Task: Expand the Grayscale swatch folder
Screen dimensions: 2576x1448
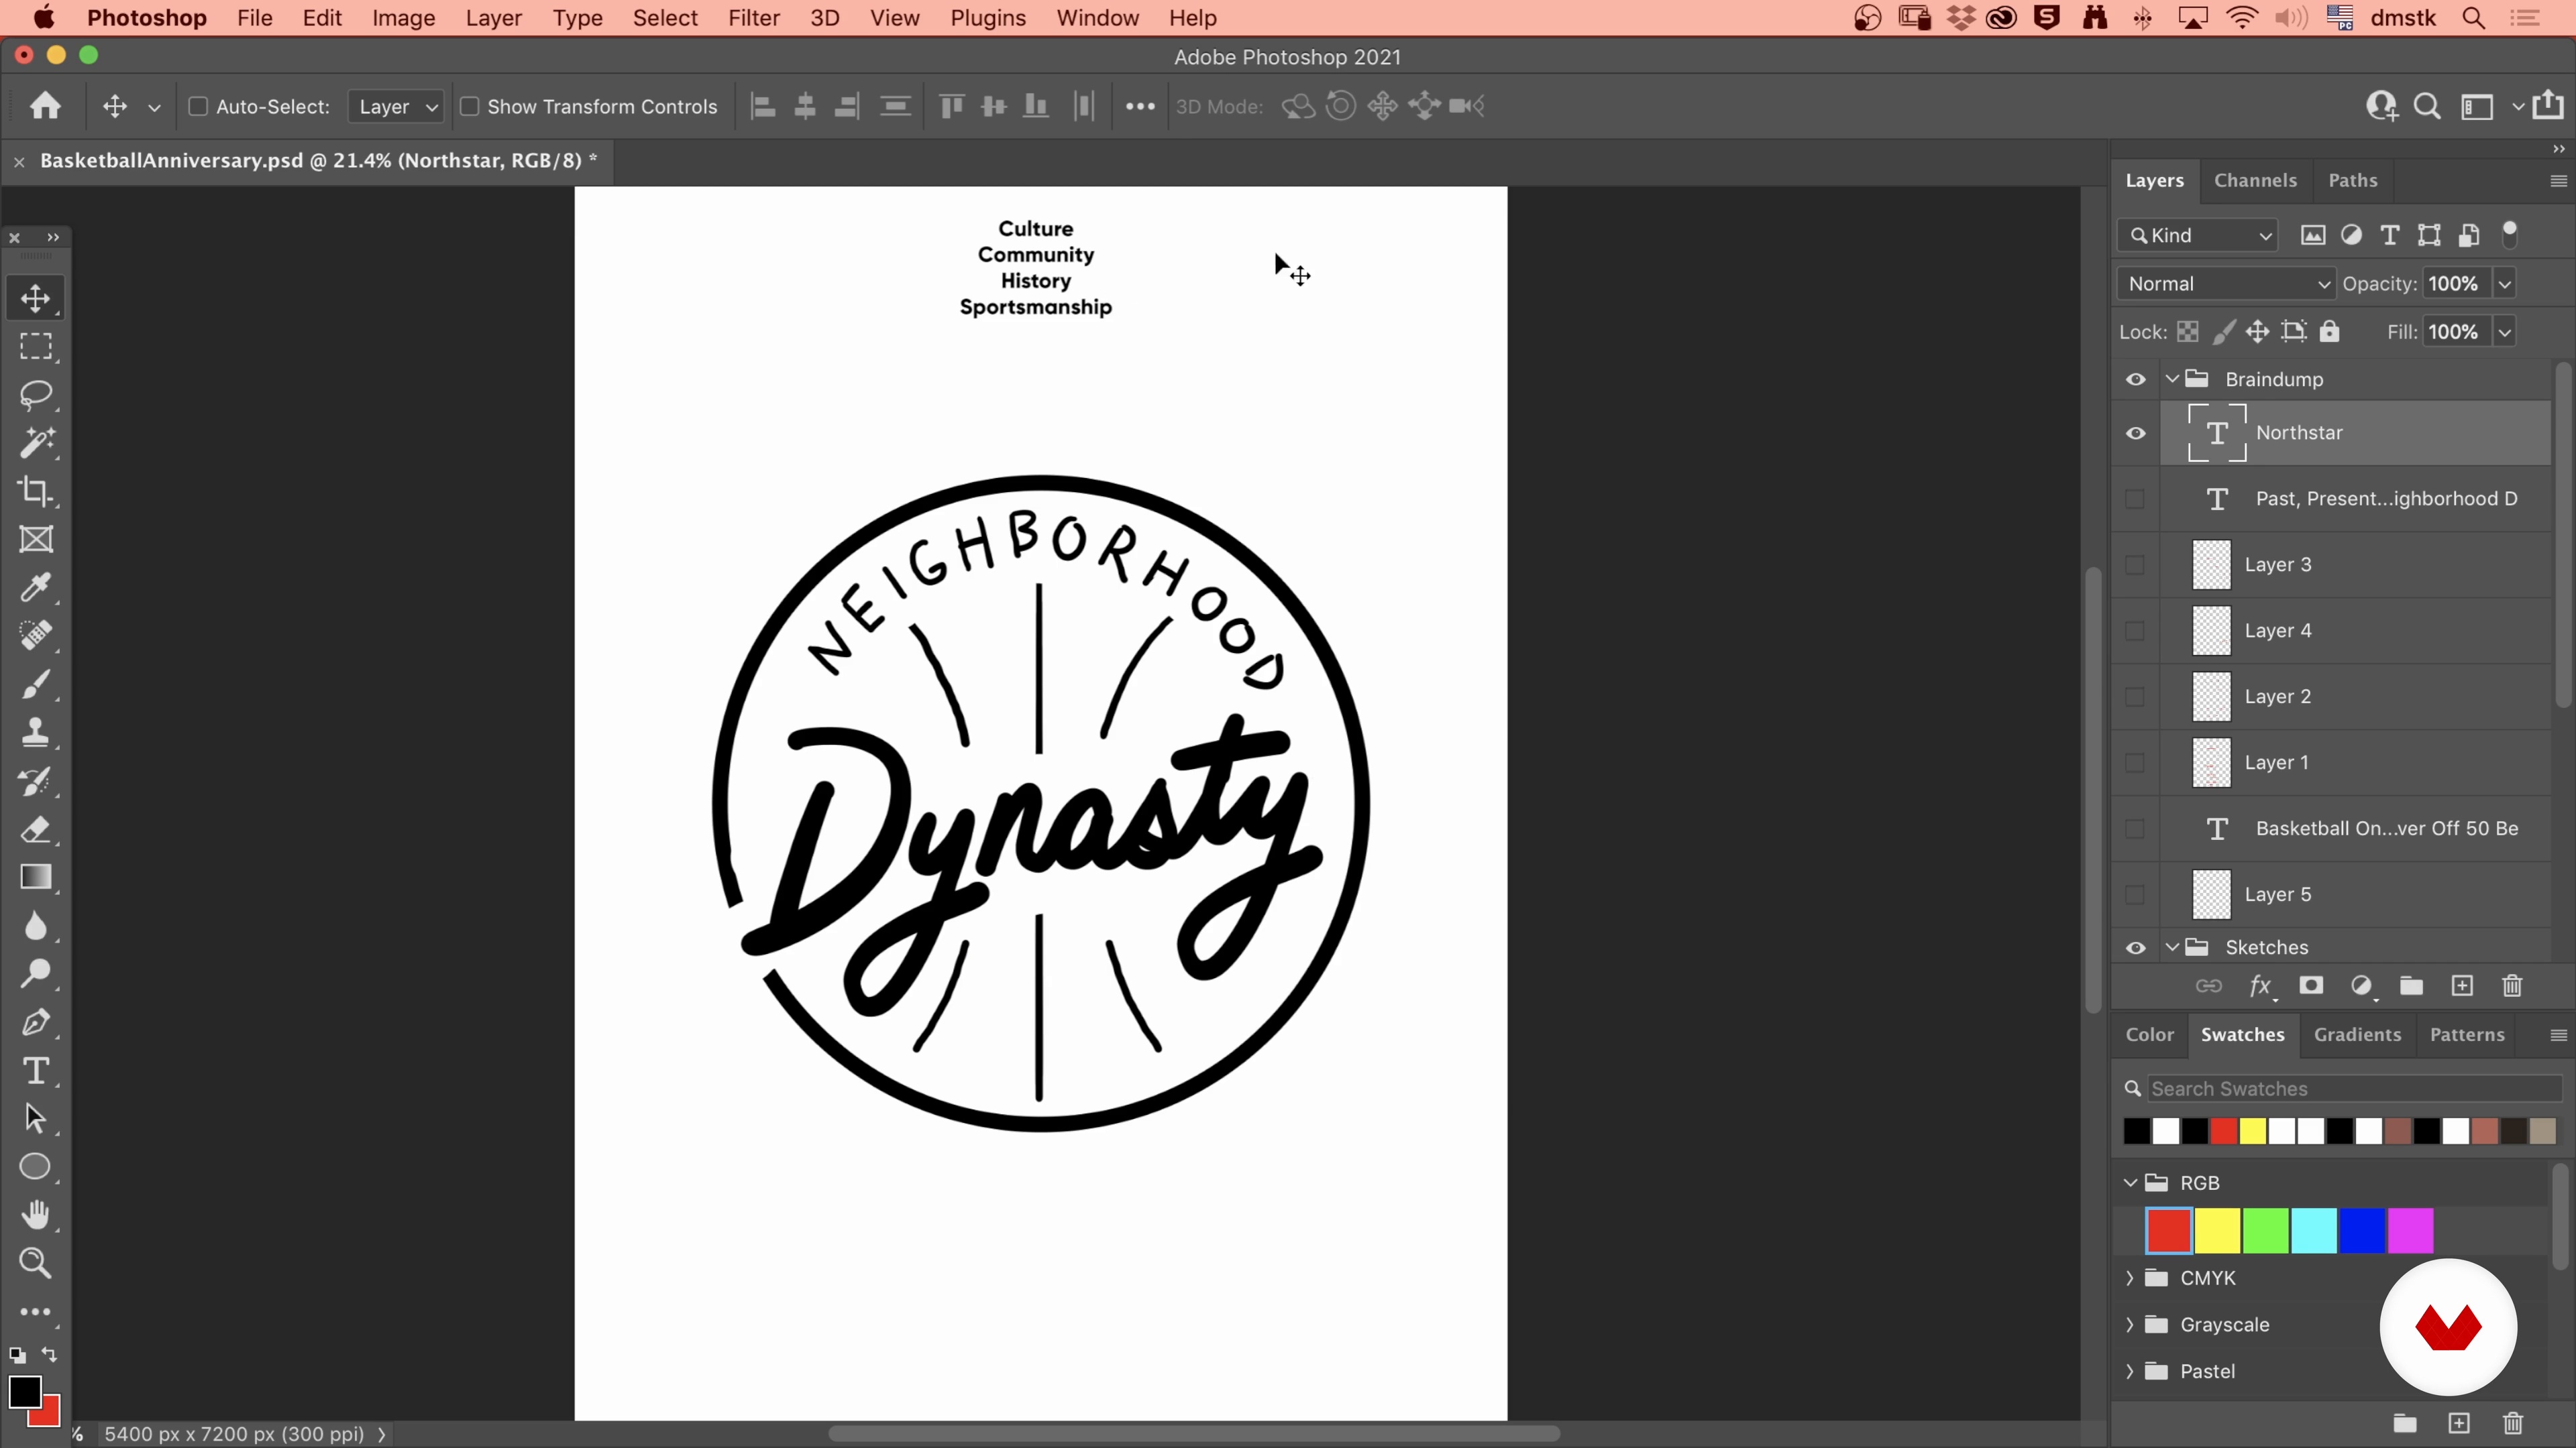Action: 2130,1325
